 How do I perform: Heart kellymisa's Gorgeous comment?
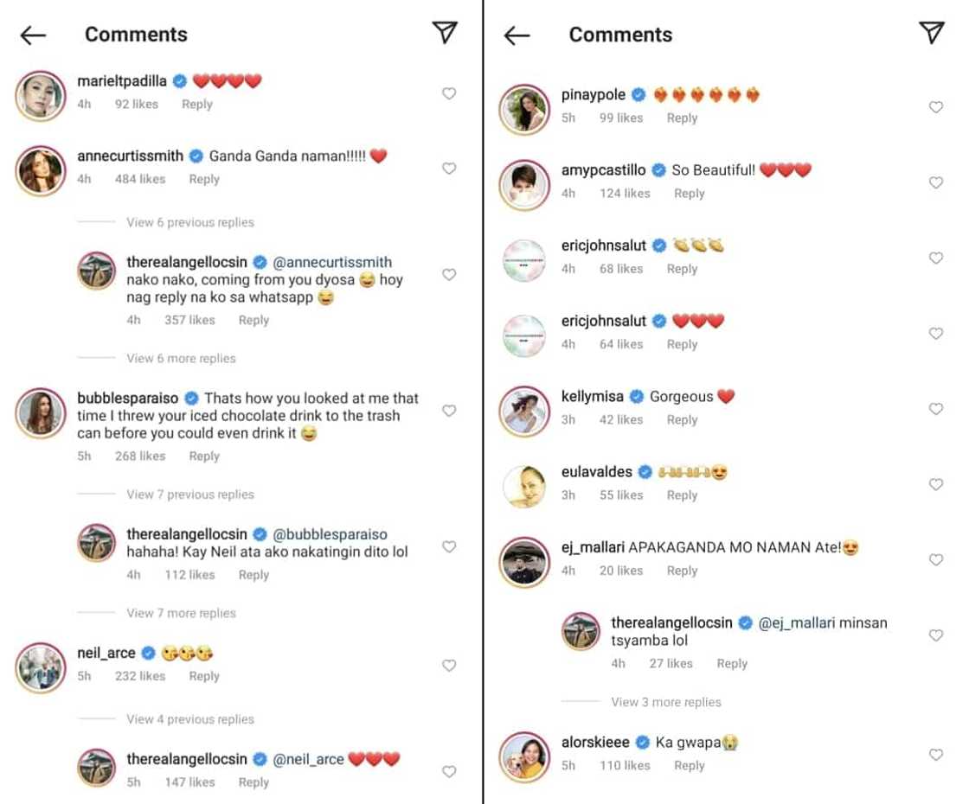(935, 409)
